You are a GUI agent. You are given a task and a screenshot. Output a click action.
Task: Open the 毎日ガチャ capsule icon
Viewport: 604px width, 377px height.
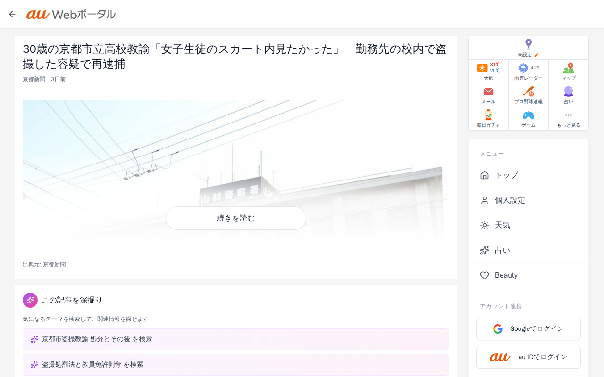(x=488, y=115)
